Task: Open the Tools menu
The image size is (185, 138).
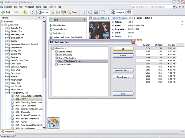Action: (45, 6)
